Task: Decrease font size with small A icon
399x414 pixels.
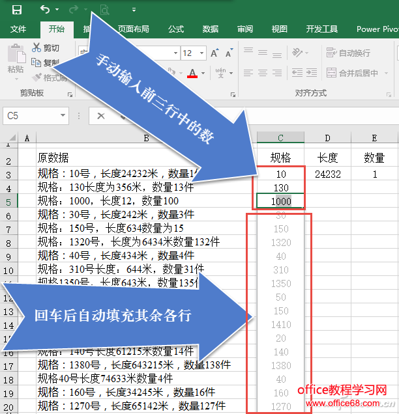Action: 229,53
